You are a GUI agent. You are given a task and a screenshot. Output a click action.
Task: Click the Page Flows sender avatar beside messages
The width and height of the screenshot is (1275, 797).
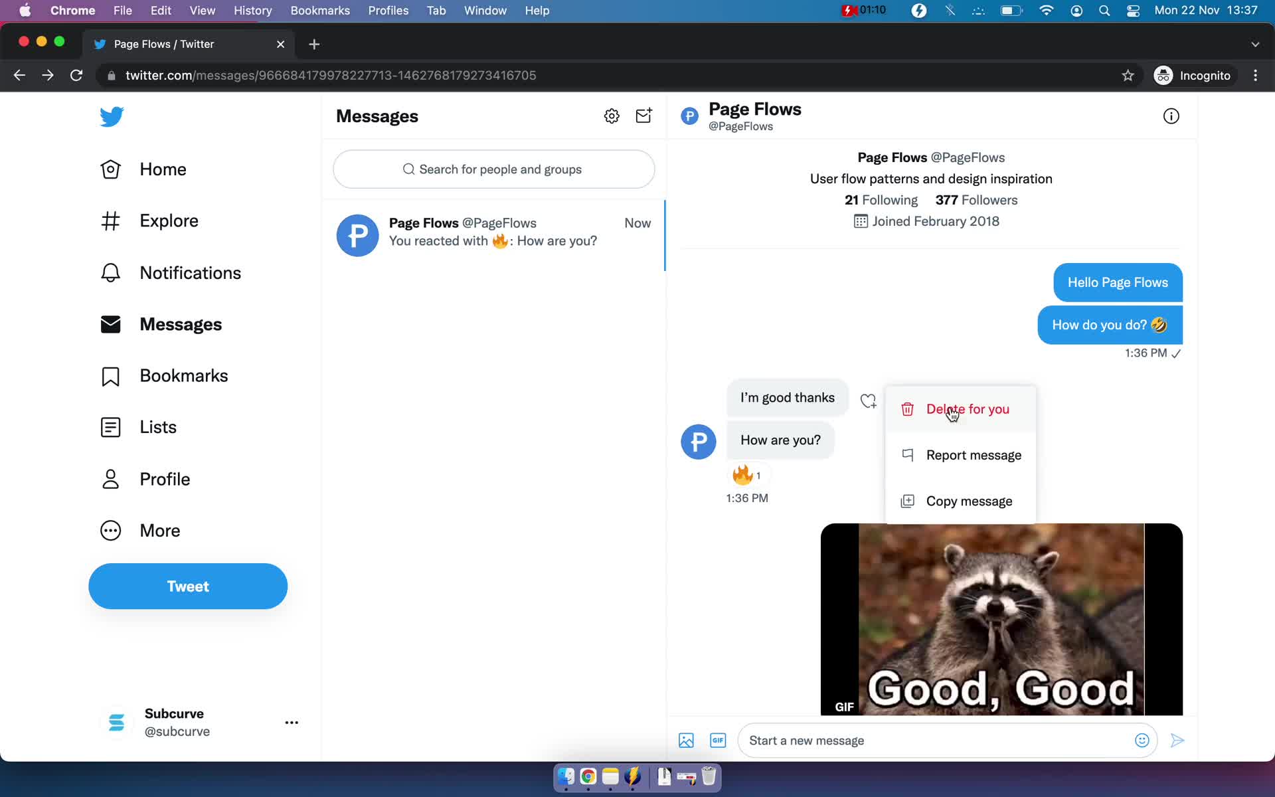[x=698, y=442]
